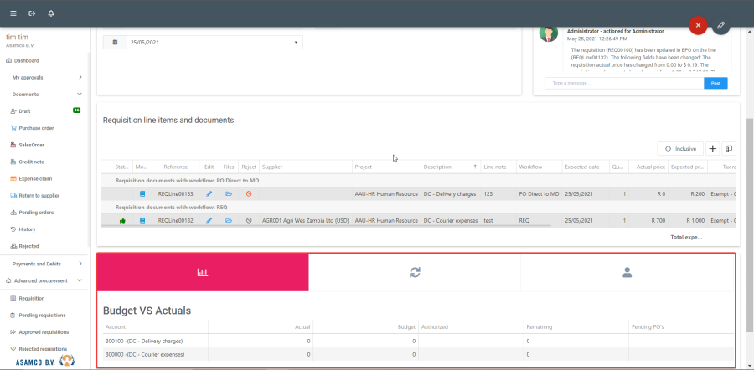The image size is (754, 370).
Task: Switch to the person tab
Action: (x=627, y=272)
